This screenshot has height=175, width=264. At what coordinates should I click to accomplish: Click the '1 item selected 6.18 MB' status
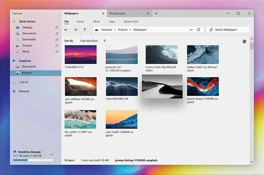pos(95,160)
